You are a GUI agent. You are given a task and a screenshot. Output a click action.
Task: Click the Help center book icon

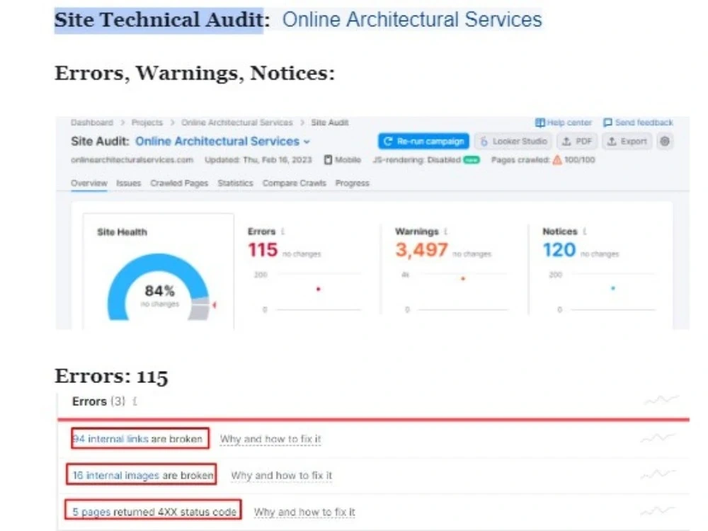tap(540, 122)
